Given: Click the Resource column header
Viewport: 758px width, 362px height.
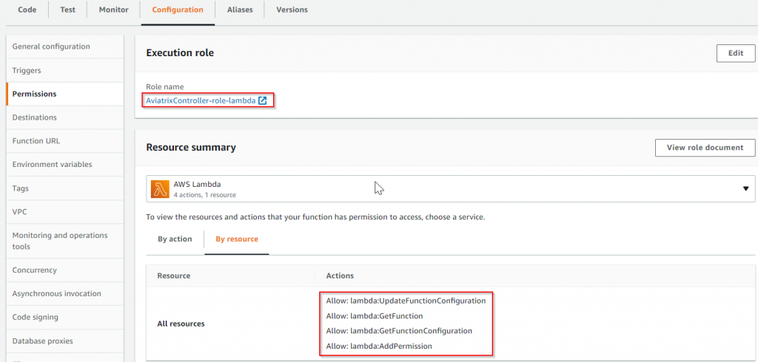Looking at the screenshot, I should (173, 276).
